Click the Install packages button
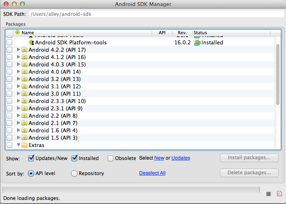The image size is (286, 204). pos(249,158)
